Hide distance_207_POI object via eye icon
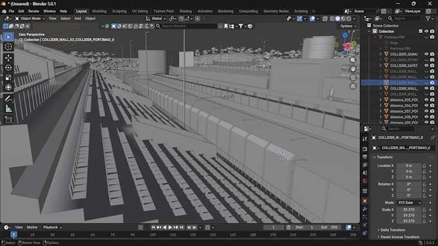The image size is (438, 246). (426, 111)
